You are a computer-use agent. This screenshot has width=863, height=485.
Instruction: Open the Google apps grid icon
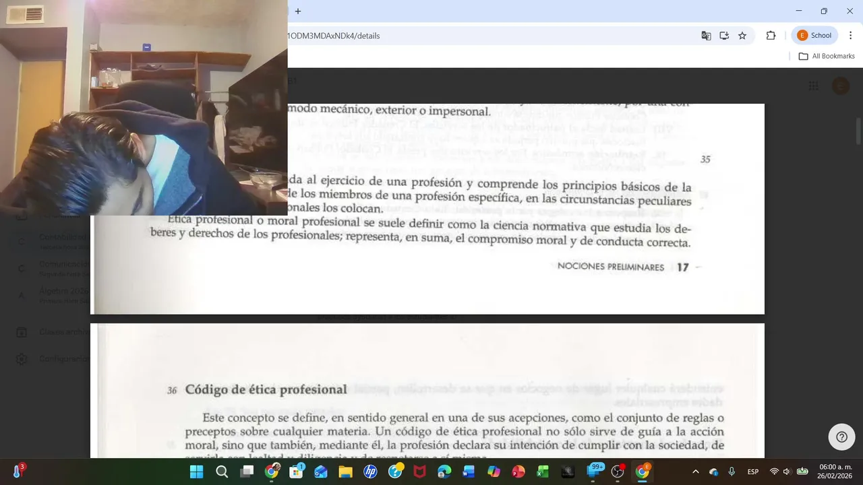pos(813,86)
